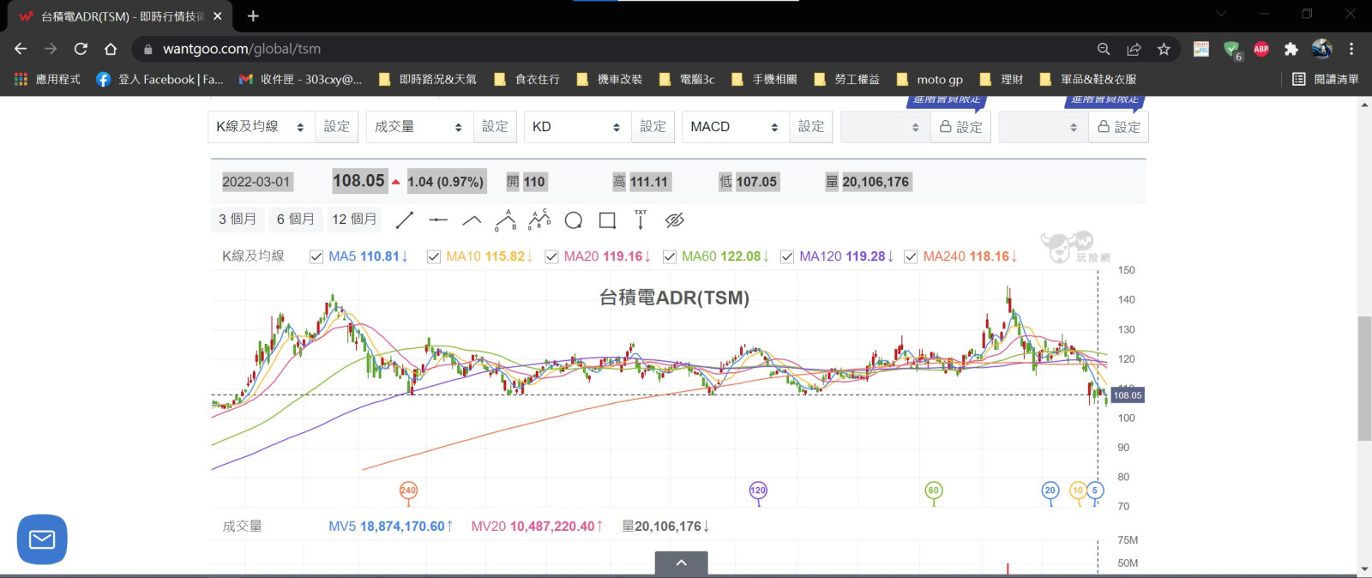Viewport: 1372px width, 578px height.
Task: Switch chart range to 12 個月
Action: point(354,220)
